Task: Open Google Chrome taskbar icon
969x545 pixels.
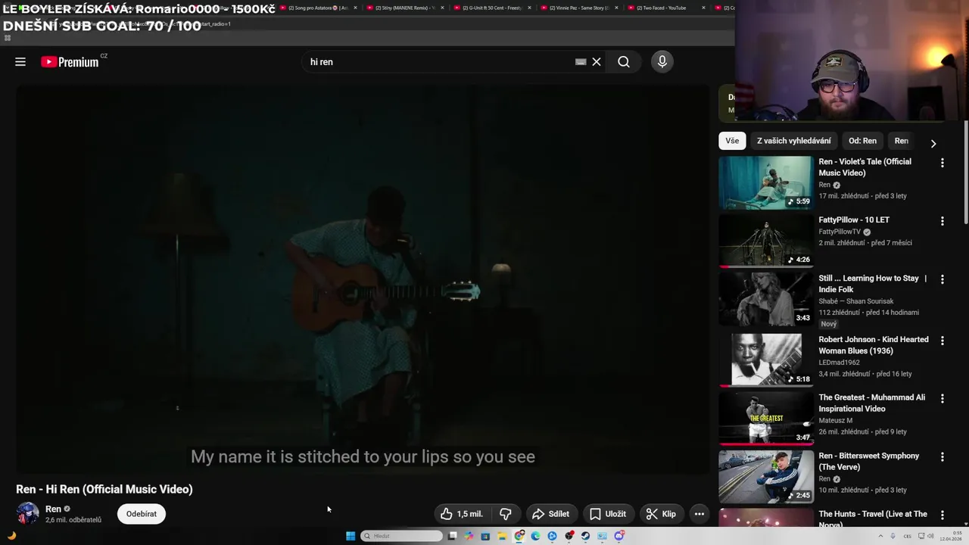Action: [x=519, y=536]
